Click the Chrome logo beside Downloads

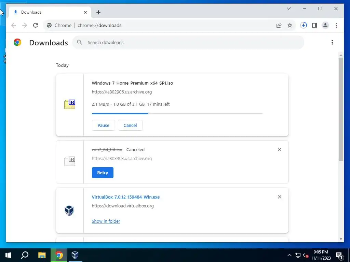[17, 42]
